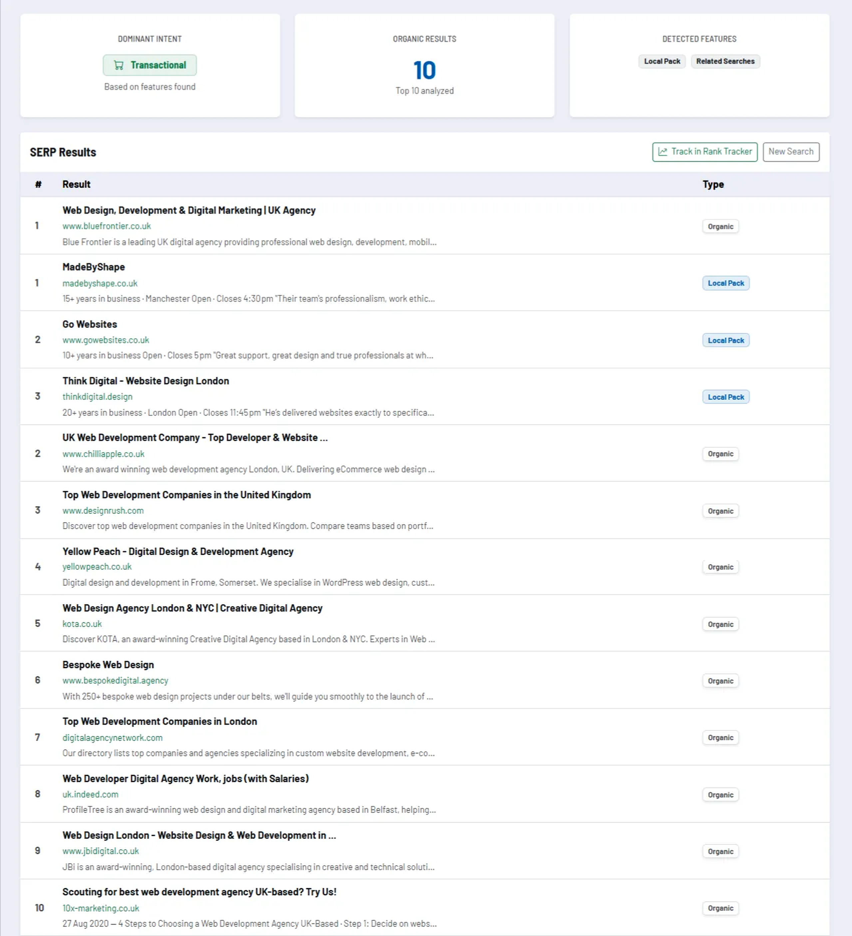Screen dimensions: 852x936
Task: Click the 'Discover KOTA, an award-winning' snippet
Action: pyautogui.click(x=248, y=639)
